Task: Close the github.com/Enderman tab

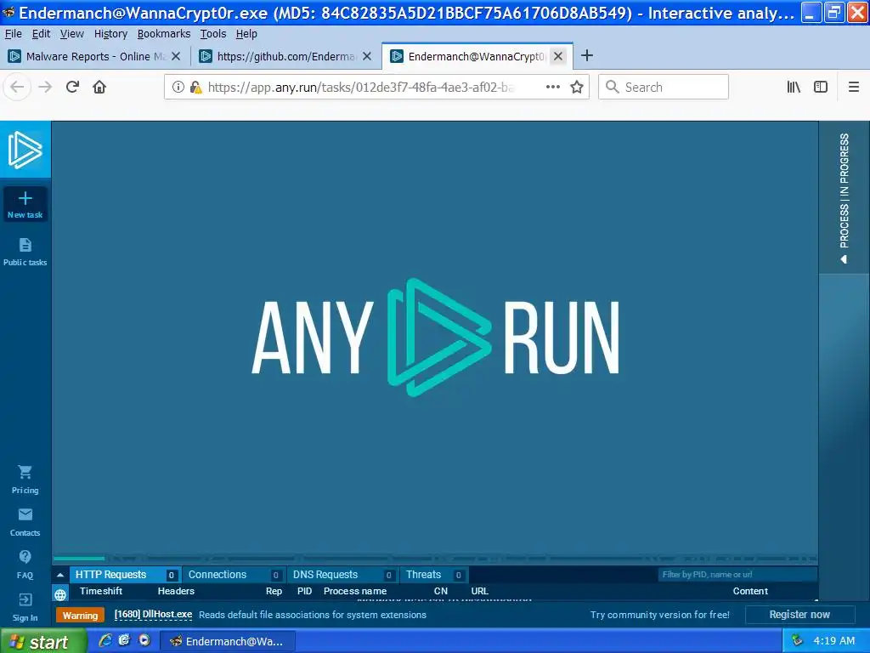Action: point(367,56)
